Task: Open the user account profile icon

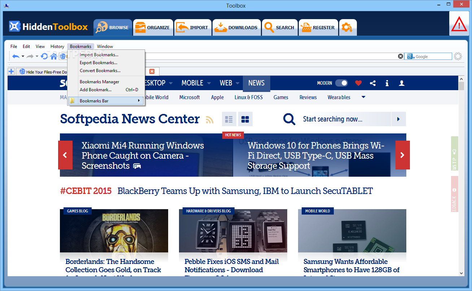Action: point(402,83)
